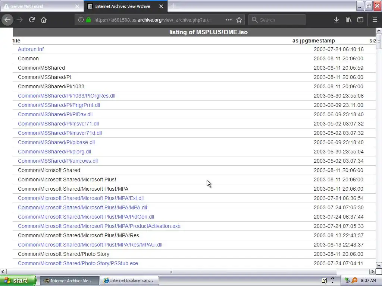Screen dimensions: 382x286
Task: Click the vertical scrollbar up arrow
Action: pyautogui.click(x=379, y=31)
